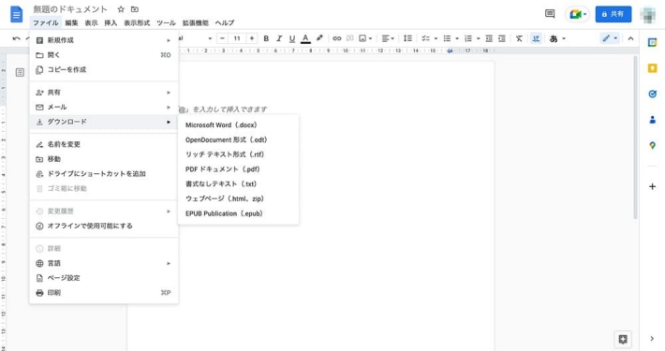Screen dimensions: 665x351
Task: Open Contacts side panel icon
Action: pyautogui.click(x=652, y=120)
